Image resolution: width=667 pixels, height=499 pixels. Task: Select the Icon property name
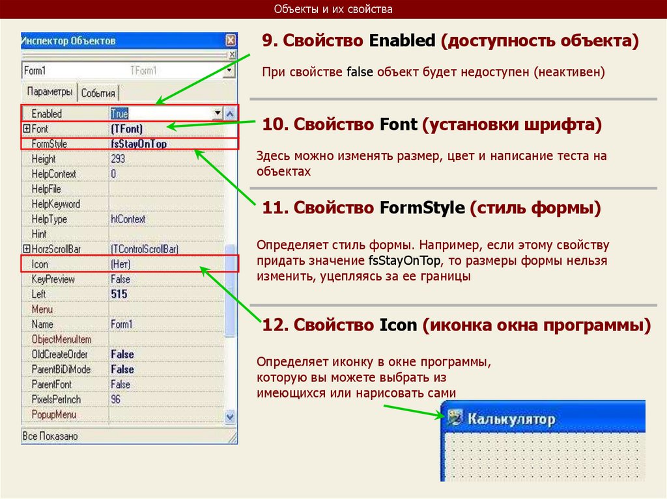click(x=40, y=264)
